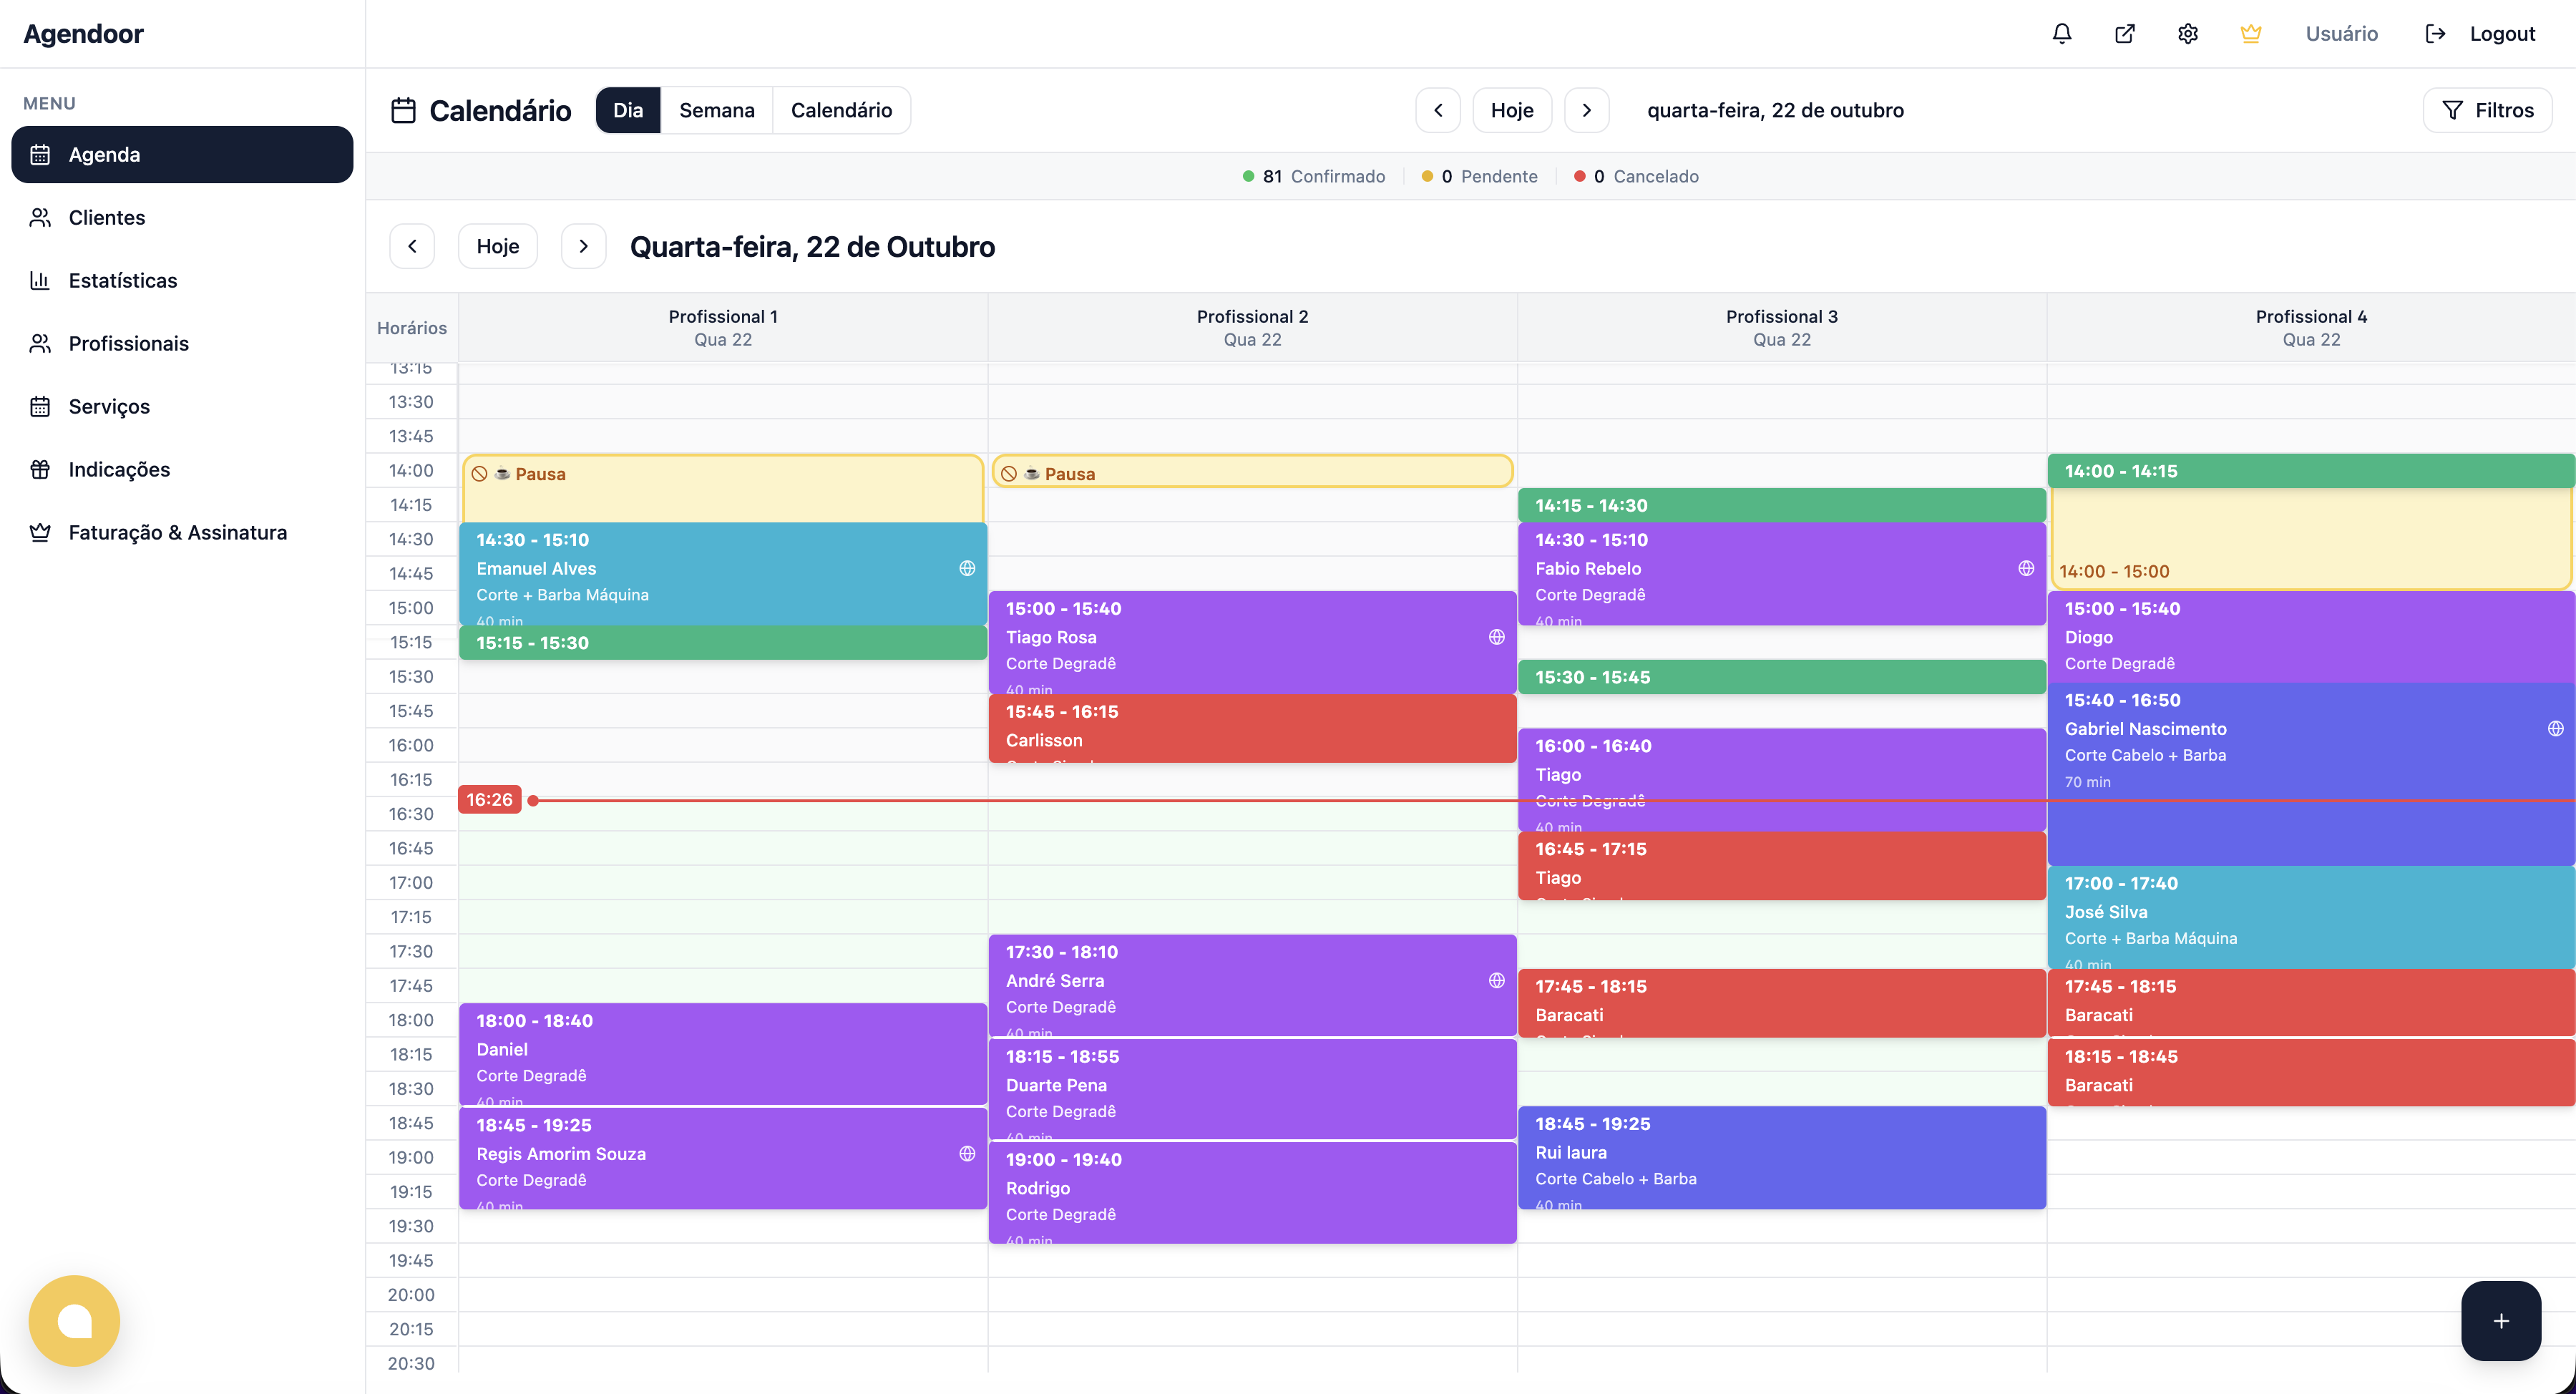The image size is (2576, 1394).
Task: Open the 15:30 - 15:45 green block
Action: [1781, 677]
